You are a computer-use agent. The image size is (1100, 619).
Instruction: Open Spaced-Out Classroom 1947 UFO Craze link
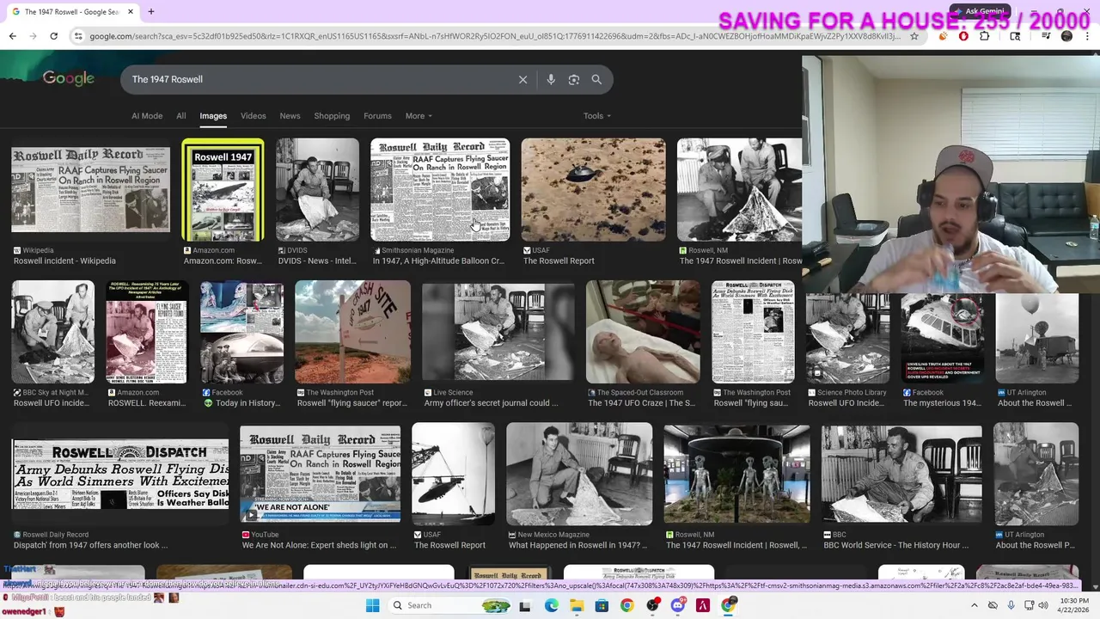point(641,403)
